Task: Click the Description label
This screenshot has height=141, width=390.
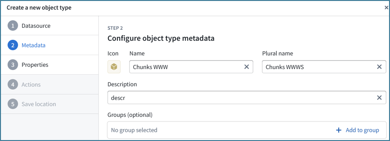Action: (x=122, y=84)
